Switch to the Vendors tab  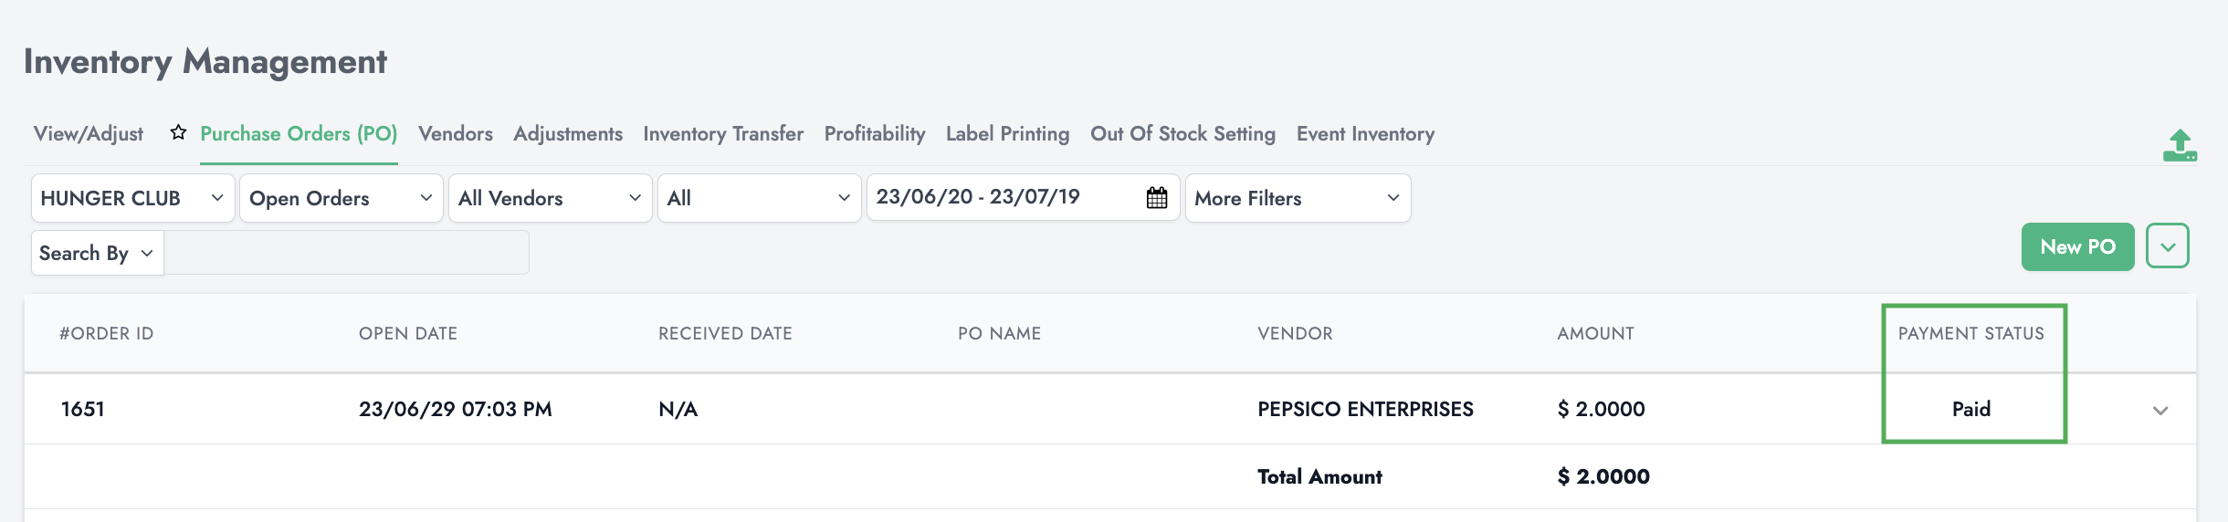[455, 134]
